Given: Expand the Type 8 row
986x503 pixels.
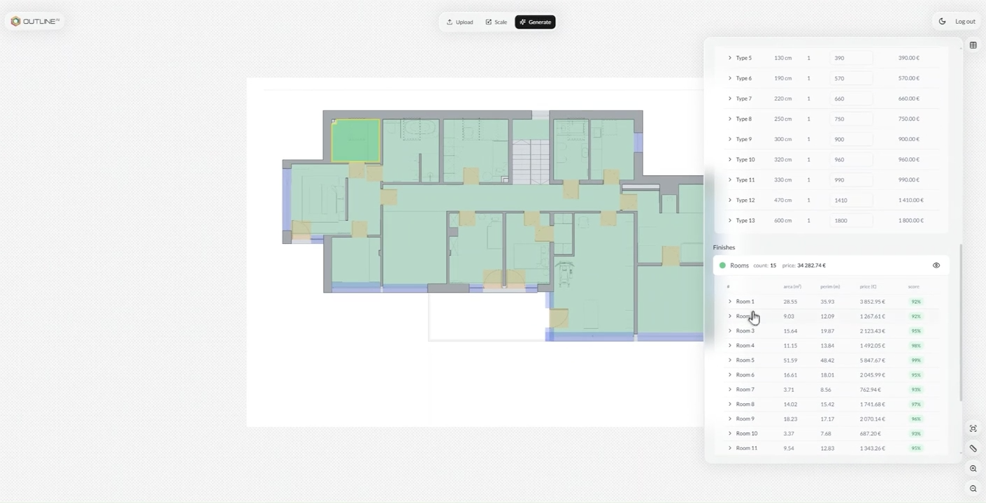Looking at the screenshot, I should (x=729, y=119).
